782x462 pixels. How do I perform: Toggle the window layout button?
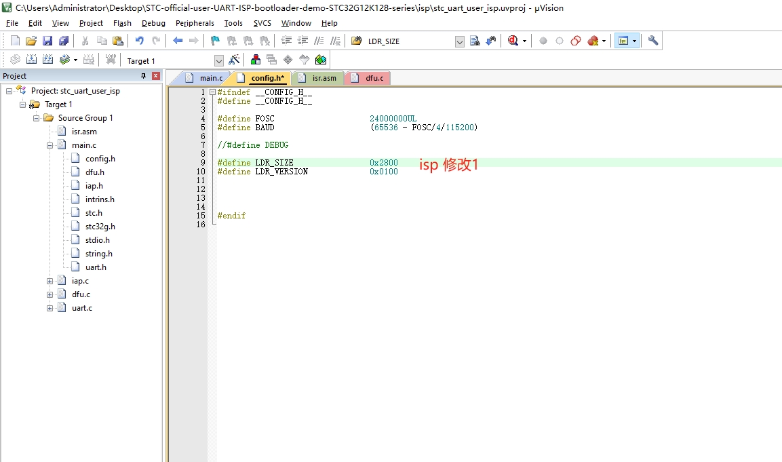point(623,41)
